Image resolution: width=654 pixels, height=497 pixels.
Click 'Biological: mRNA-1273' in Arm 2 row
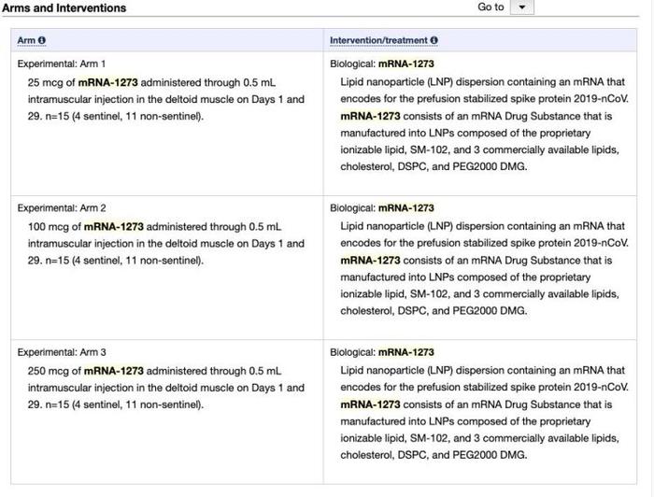coord(382,208)
